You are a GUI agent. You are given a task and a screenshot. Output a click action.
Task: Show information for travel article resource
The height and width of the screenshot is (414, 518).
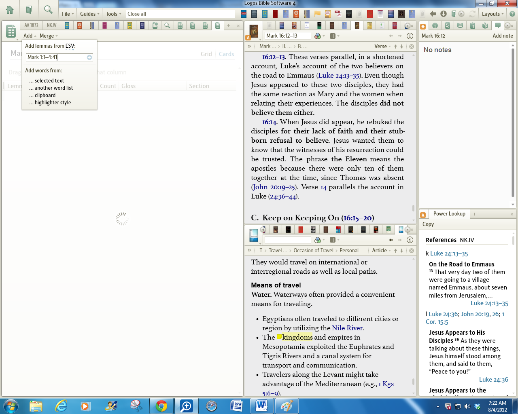(410, 240)
